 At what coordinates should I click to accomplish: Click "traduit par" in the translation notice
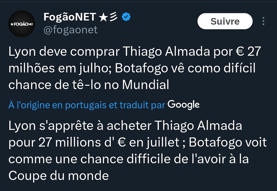point(142,105)
